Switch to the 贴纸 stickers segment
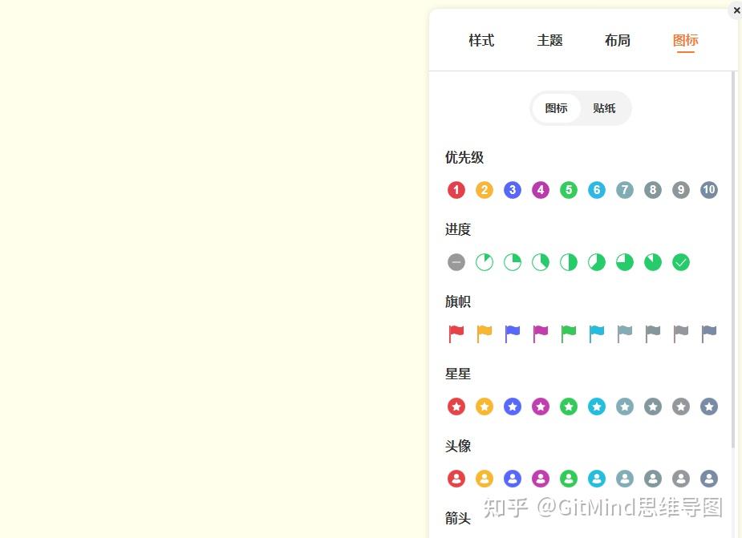 coord(604,108)
